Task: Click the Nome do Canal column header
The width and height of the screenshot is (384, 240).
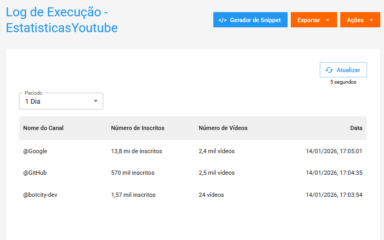Action: click(43, 128)
